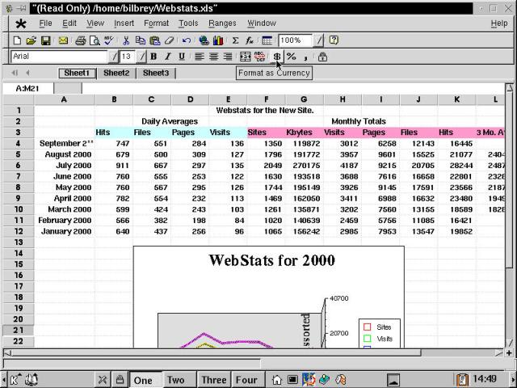Click the Save file icon
Image resolution: width=517 pixels, height=388 pixels.
(46, 40)
